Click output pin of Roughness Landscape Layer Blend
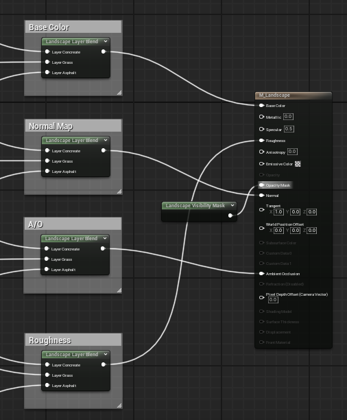 (x=104, y=364)
